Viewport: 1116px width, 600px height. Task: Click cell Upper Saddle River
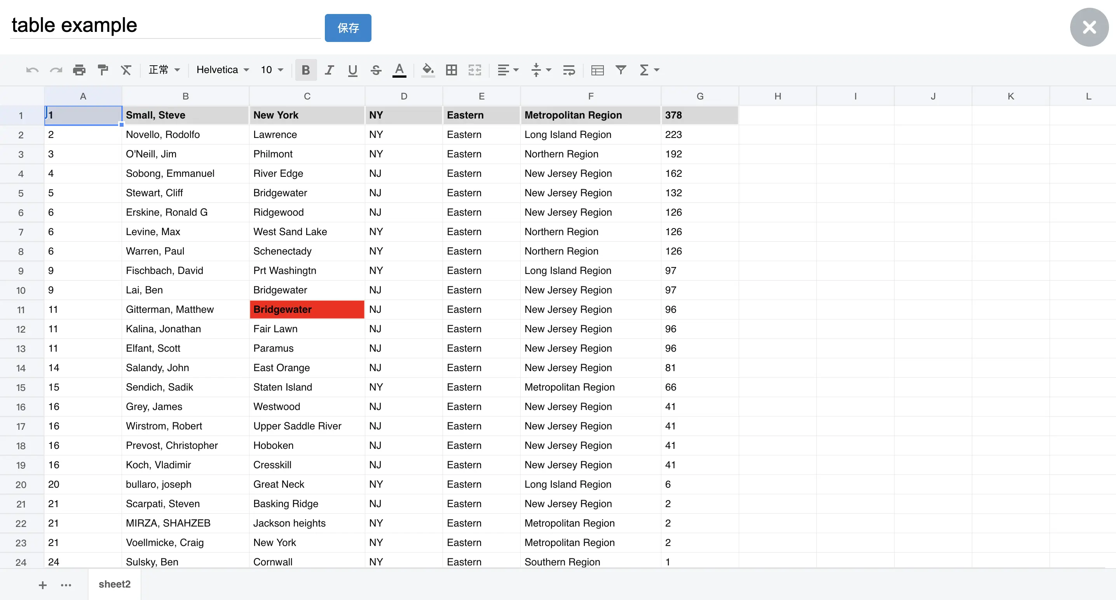pos(307,426)
